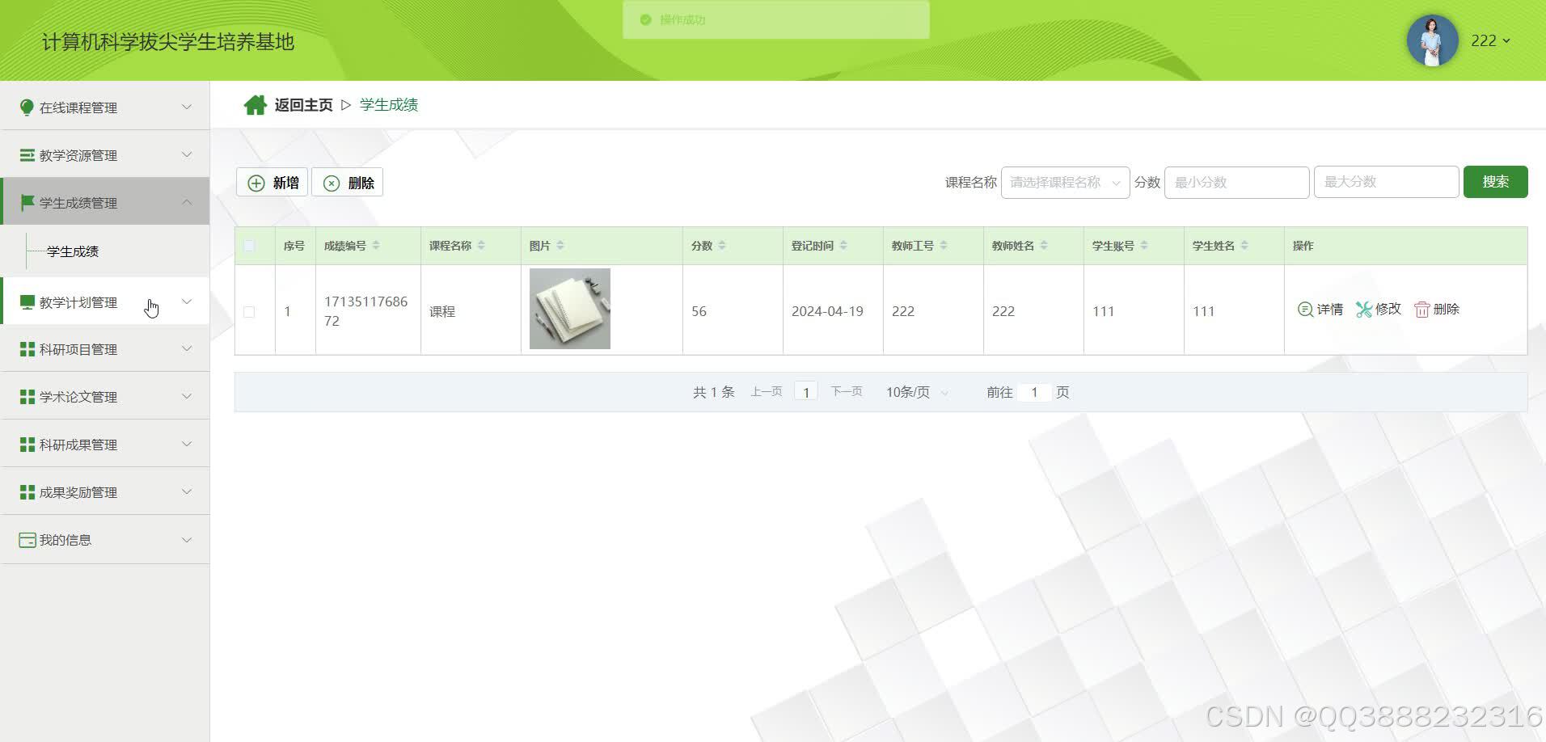Check the checkbox for row 1
The height and width of the screenshot is (742, 1546).
tap(249, 312)
